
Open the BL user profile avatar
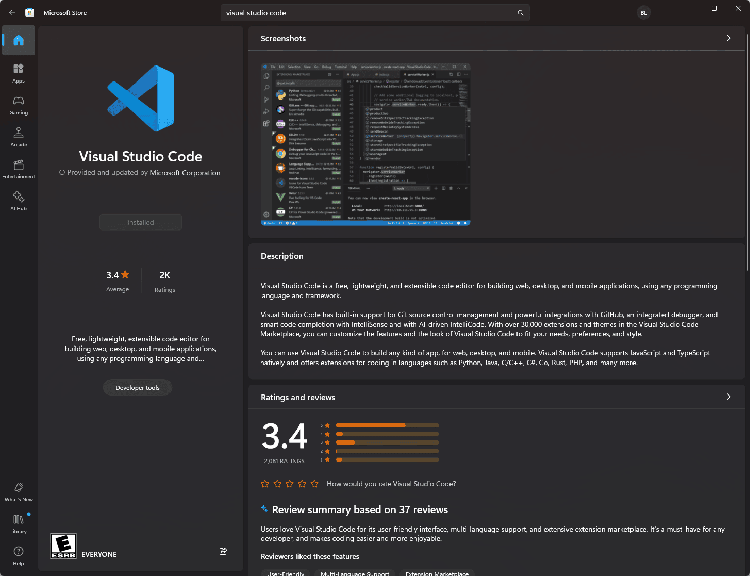(x=643, y=13)
